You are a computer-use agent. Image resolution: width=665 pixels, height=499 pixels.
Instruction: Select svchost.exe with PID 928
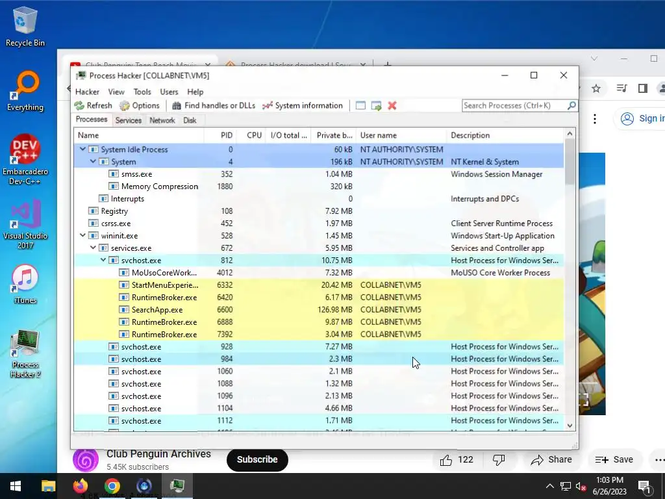tap(319, 347)
